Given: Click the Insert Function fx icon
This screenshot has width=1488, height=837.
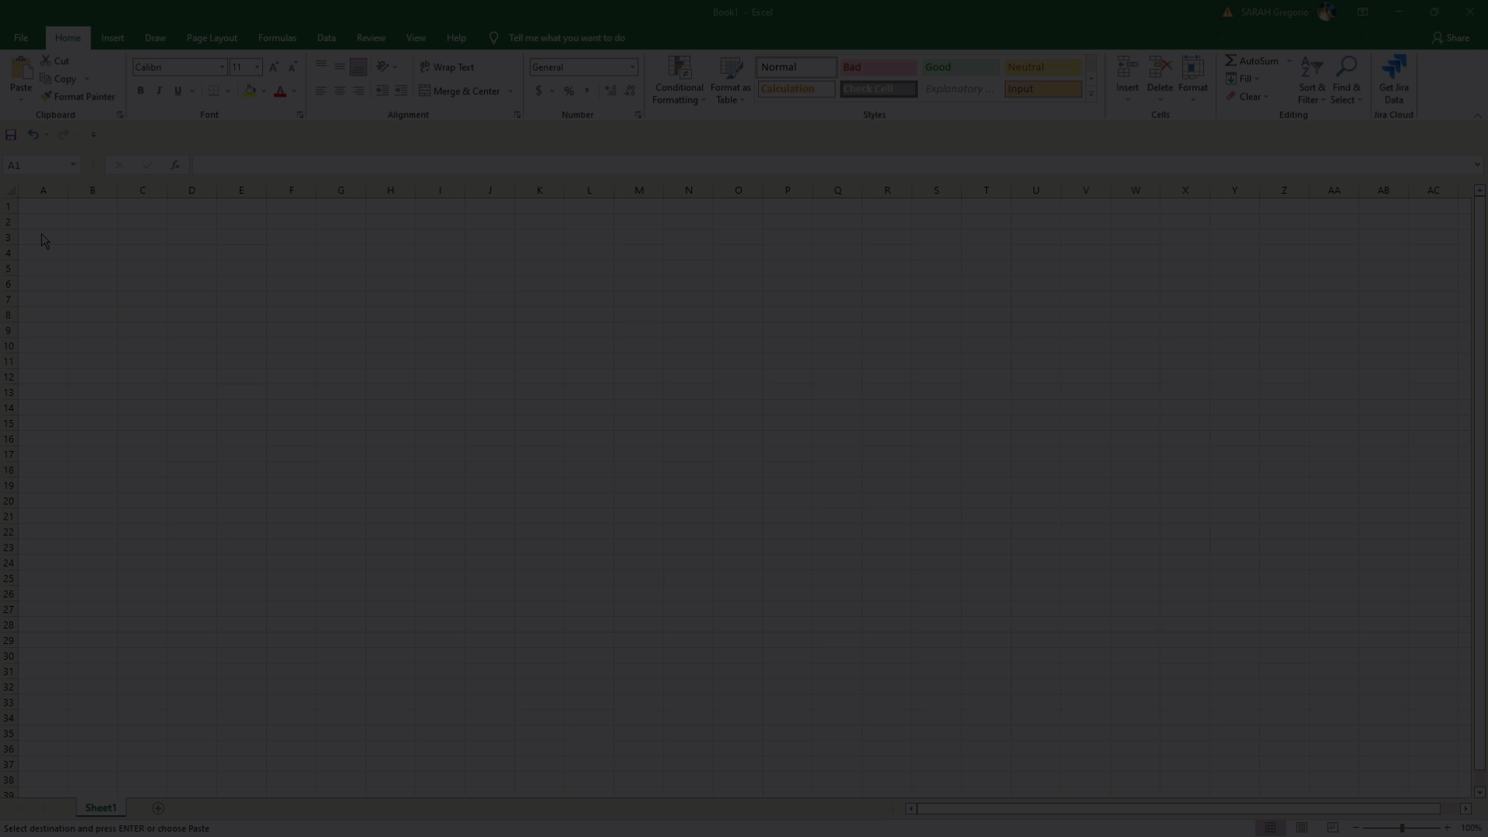Looking at the screenshot, I should [175, 165].
